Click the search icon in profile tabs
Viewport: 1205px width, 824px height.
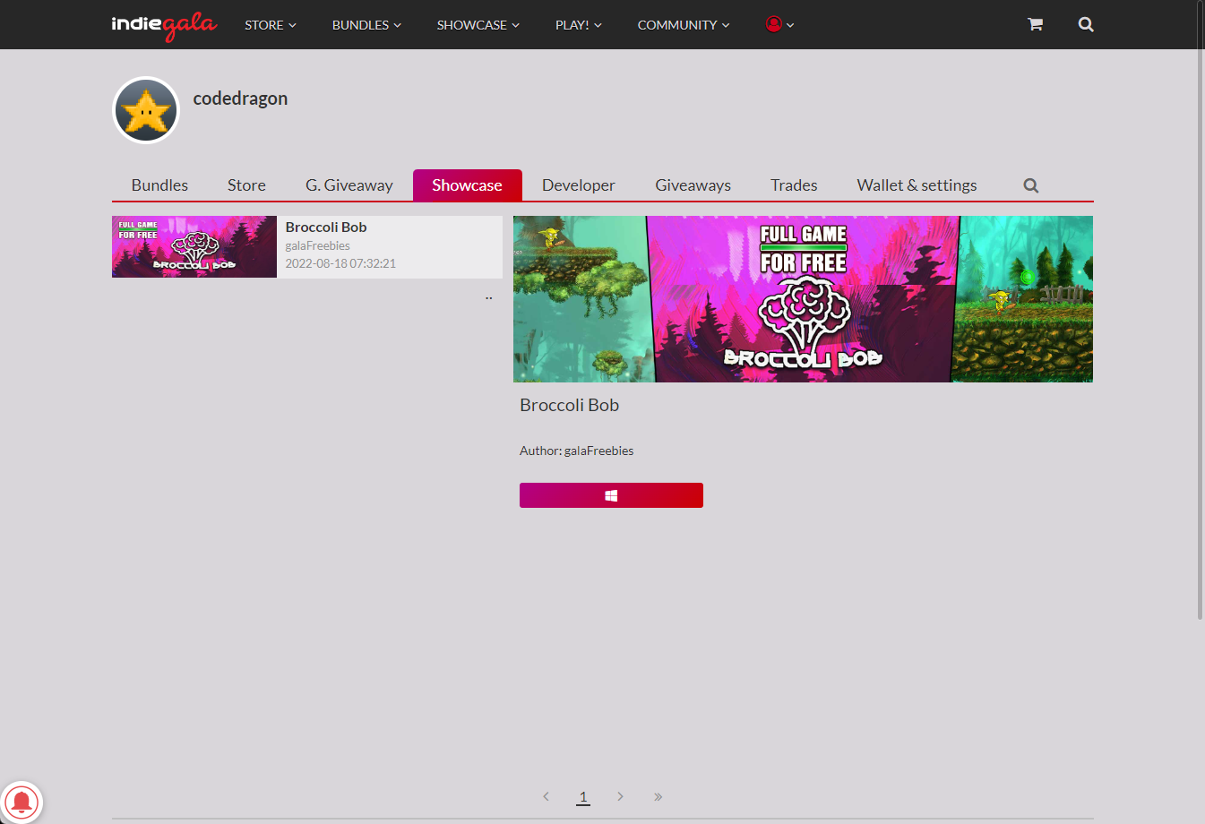pyautogui.click(x=1031, y=185)
